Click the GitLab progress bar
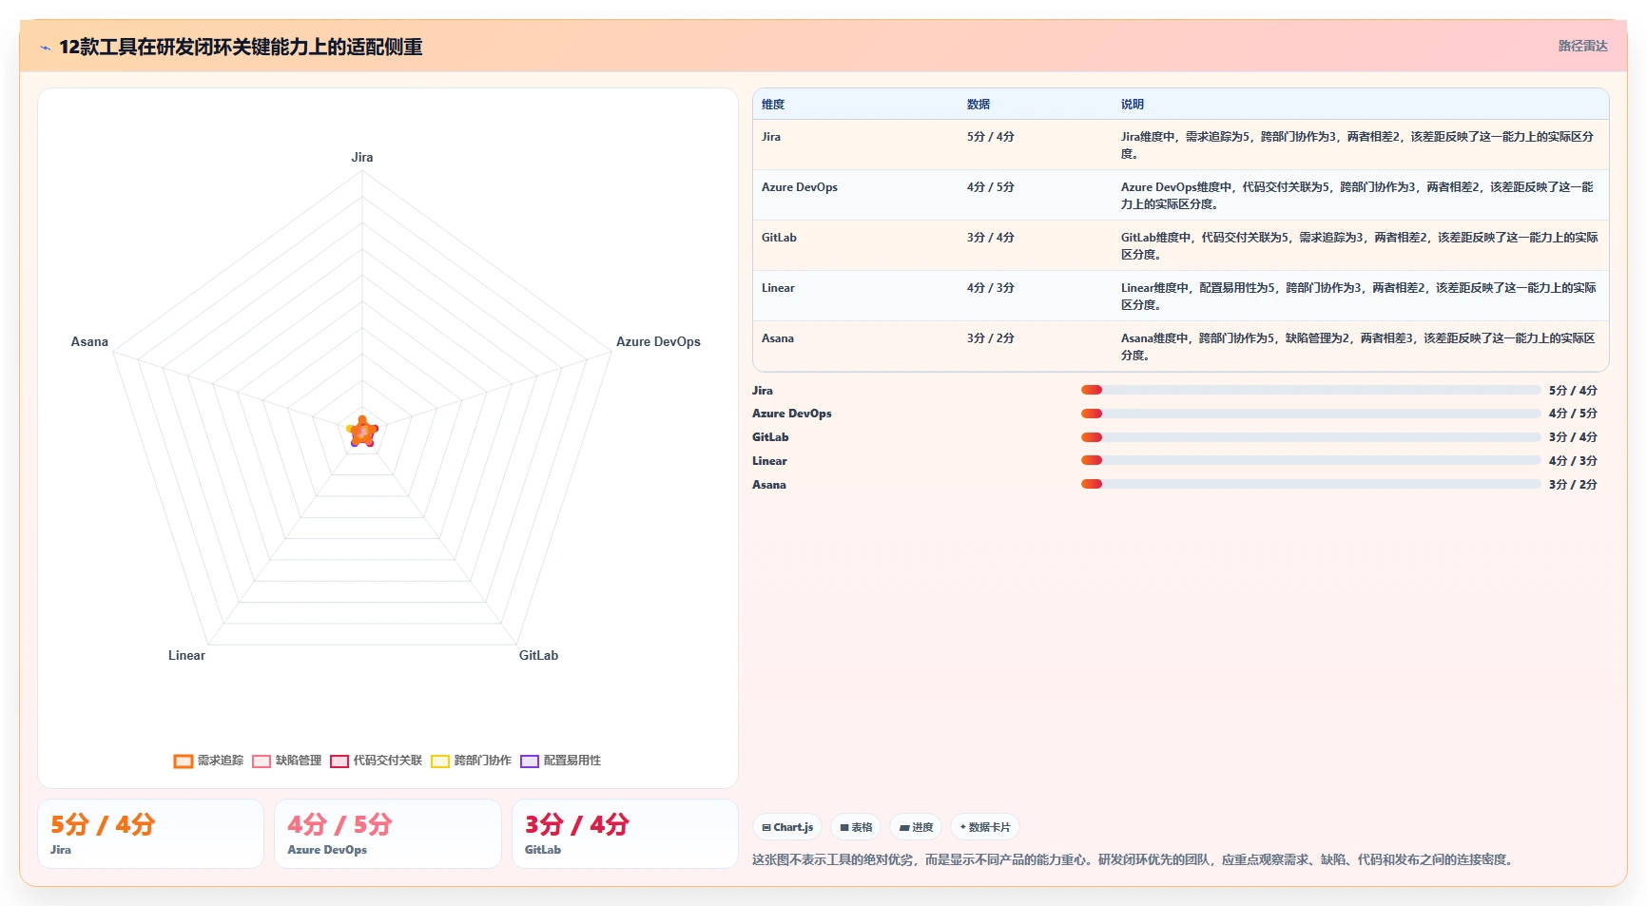 (x=1310, y=437)
